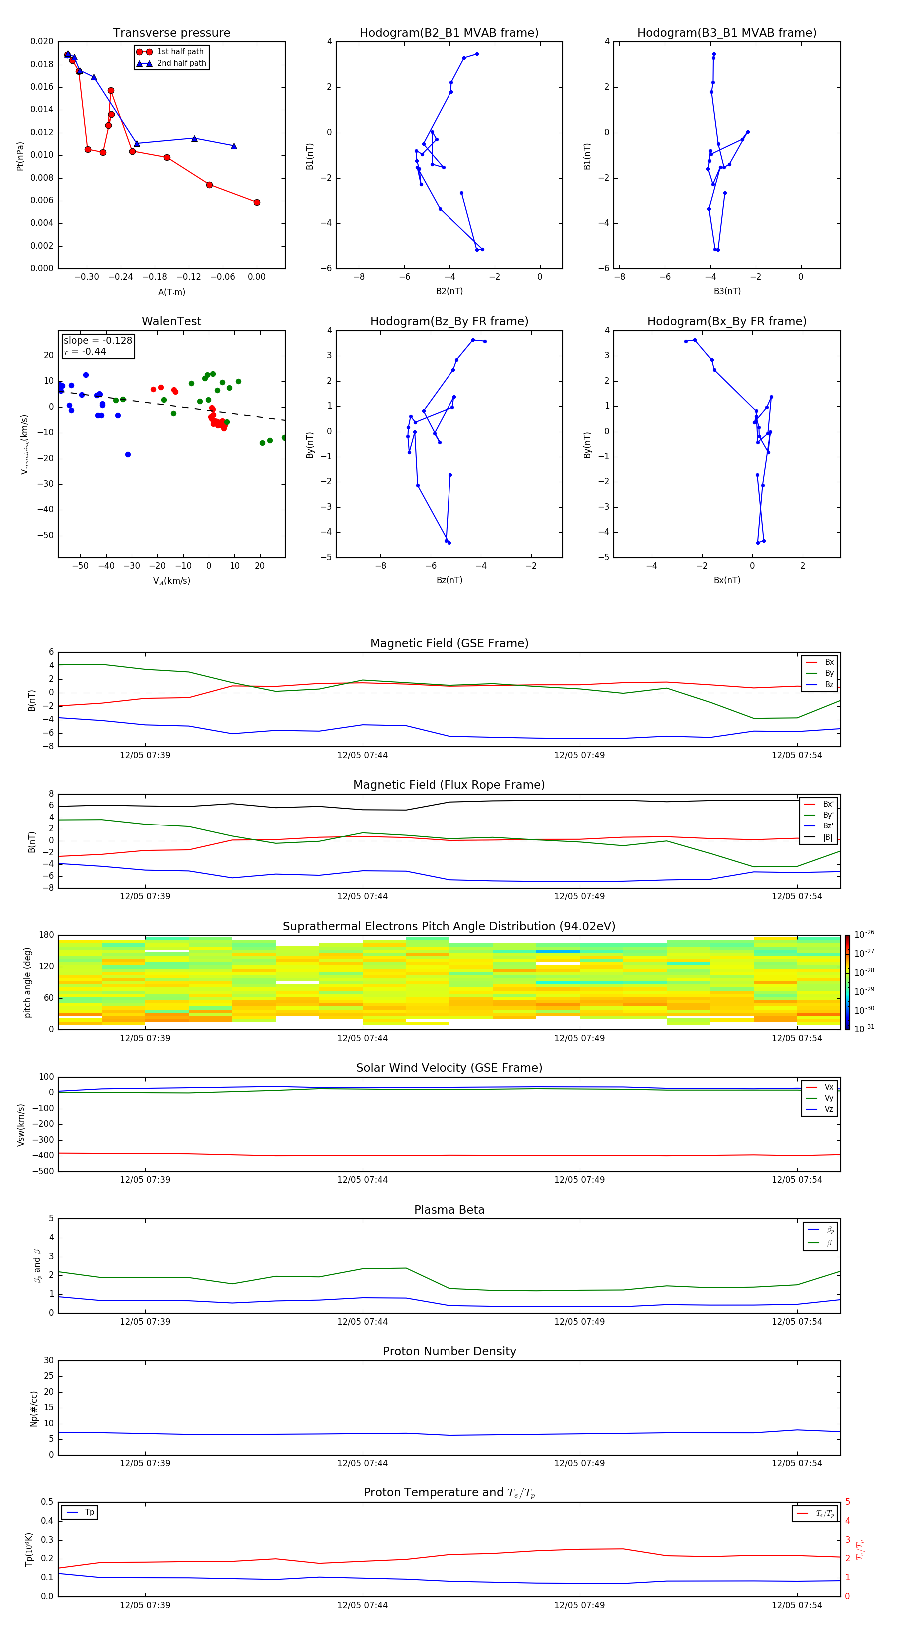Viewport: 899px width, 1649px height.
Task: Click the 'Bz(nT)' x-axis label
Action: 449,580
